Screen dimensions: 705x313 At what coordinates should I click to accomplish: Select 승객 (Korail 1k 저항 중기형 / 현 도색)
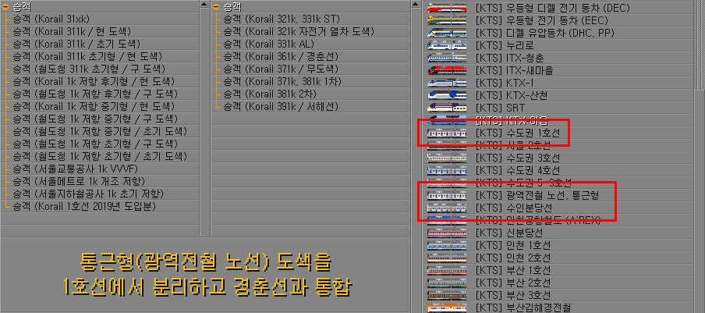(93, 107)
